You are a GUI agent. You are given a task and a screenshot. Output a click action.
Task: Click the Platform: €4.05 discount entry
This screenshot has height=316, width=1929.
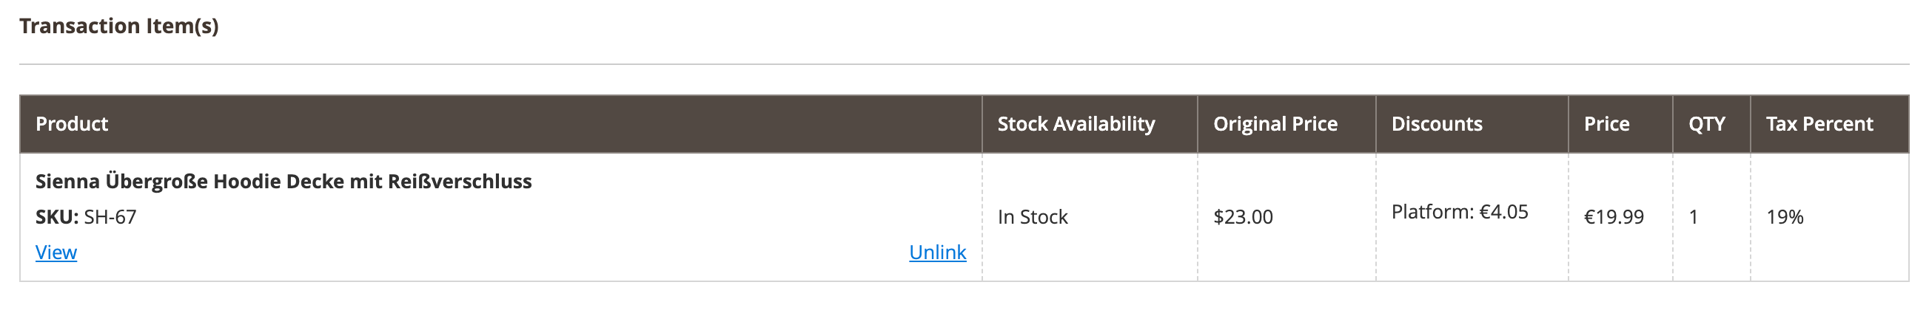[x=1459, y=212]
